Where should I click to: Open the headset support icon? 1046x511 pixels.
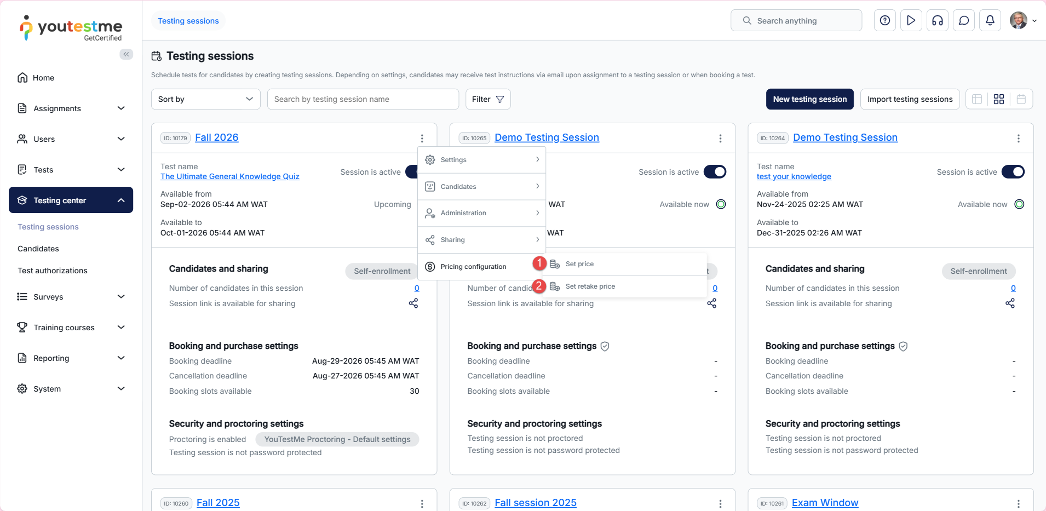[937, 21]
